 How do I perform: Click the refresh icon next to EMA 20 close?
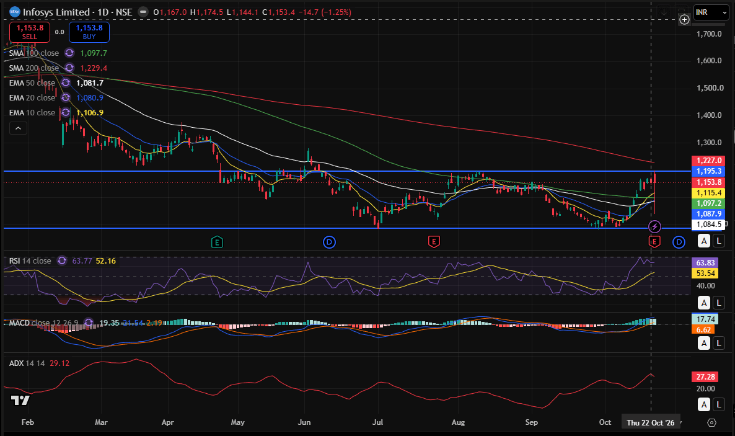coord(66,97)
